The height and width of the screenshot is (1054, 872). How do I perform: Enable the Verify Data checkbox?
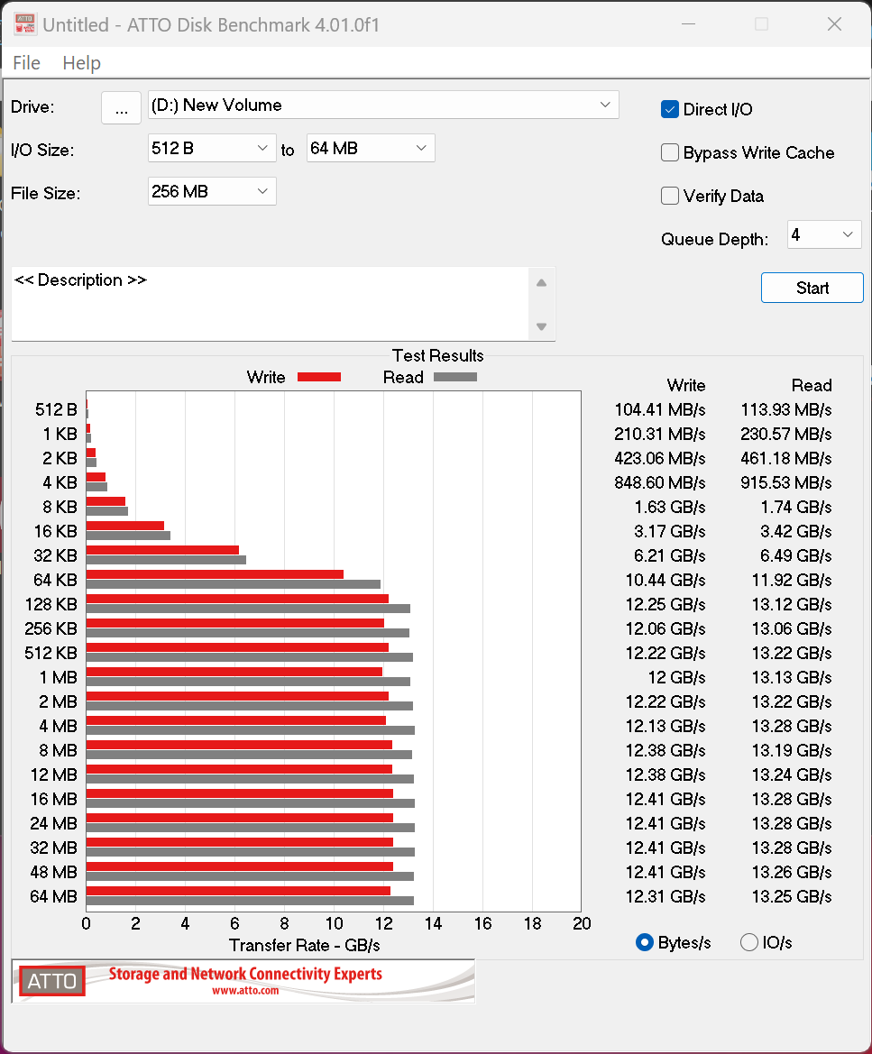(x=670, y=197)
